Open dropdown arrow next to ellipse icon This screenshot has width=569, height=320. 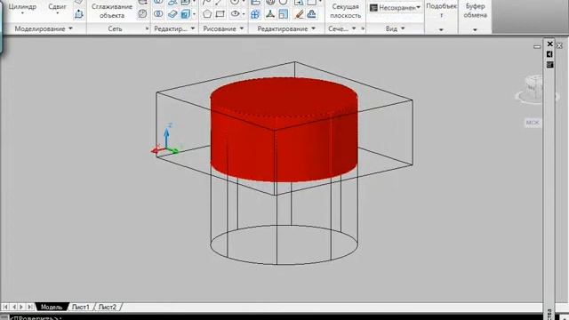[243, 14]
